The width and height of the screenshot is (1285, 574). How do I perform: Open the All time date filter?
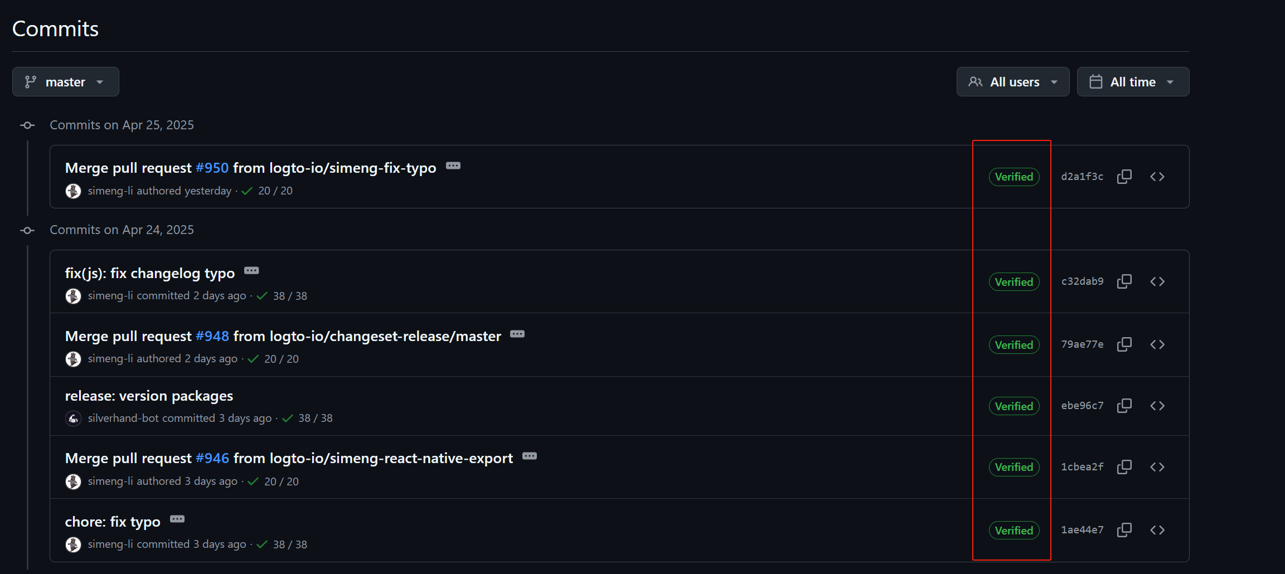pos(1133,82)
